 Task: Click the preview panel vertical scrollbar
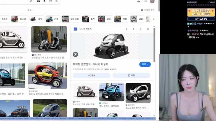pos(154,45)
